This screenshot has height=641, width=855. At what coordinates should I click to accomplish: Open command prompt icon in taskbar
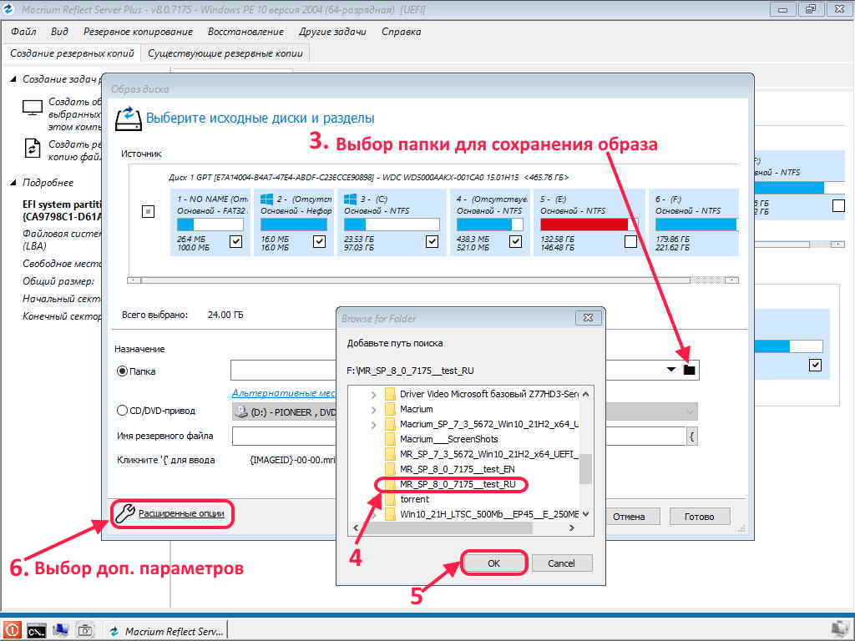tap(36, 630)
